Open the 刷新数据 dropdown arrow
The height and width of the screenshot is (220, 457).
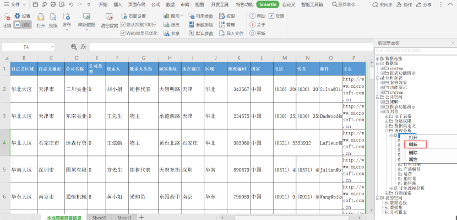point(86,30)
